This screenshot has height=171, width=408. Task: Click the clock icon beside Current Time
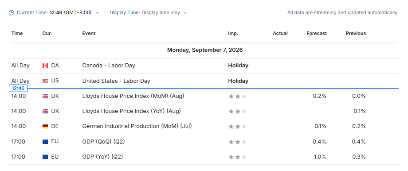click(12, 13)
